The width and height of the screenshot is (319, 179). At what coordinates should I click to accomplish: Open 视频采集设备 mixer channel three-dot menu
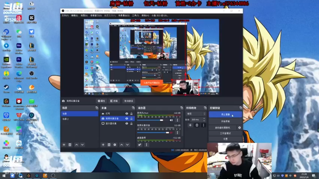tap(177, 132)
